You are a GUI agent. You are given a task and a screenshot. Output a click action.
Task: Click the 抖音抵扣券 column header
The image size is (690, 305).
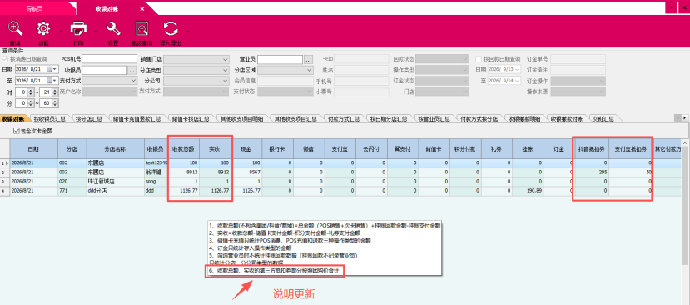[591, 149]
